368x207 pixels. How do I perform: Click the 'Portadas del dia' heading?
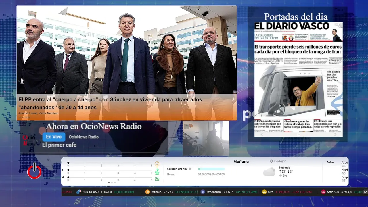(296, 16)
